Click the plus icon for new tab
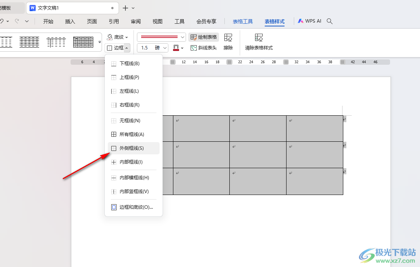Screen dimensions: 420x267 (x=125, y=8)
